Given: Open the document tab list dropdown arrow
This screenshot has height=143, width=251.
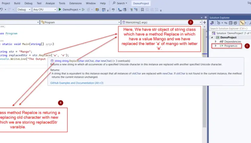Looking at the screenshot, I should pos(201,18).
